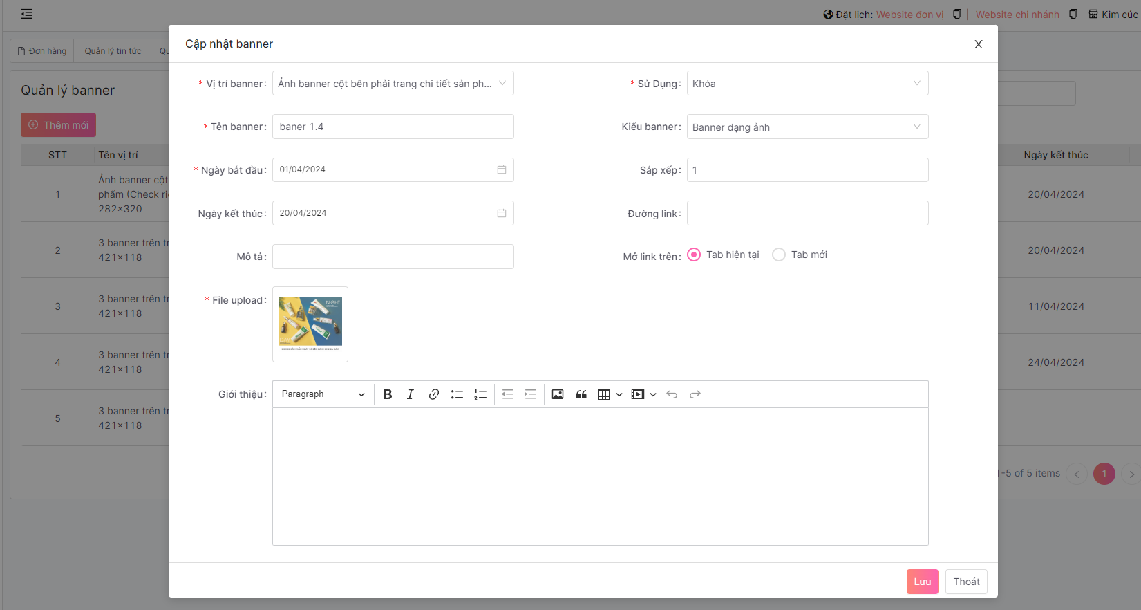This screenshot has height=610, width=1141.
Task: Click the Thoát button to exit
Action: click(966, 582)
